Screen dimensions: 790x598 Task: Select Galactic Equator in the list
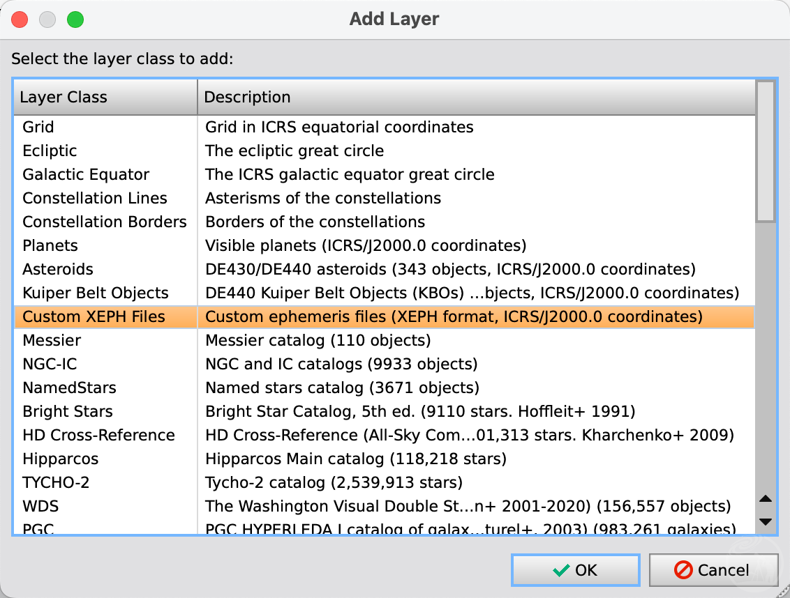tap(86, 174)
